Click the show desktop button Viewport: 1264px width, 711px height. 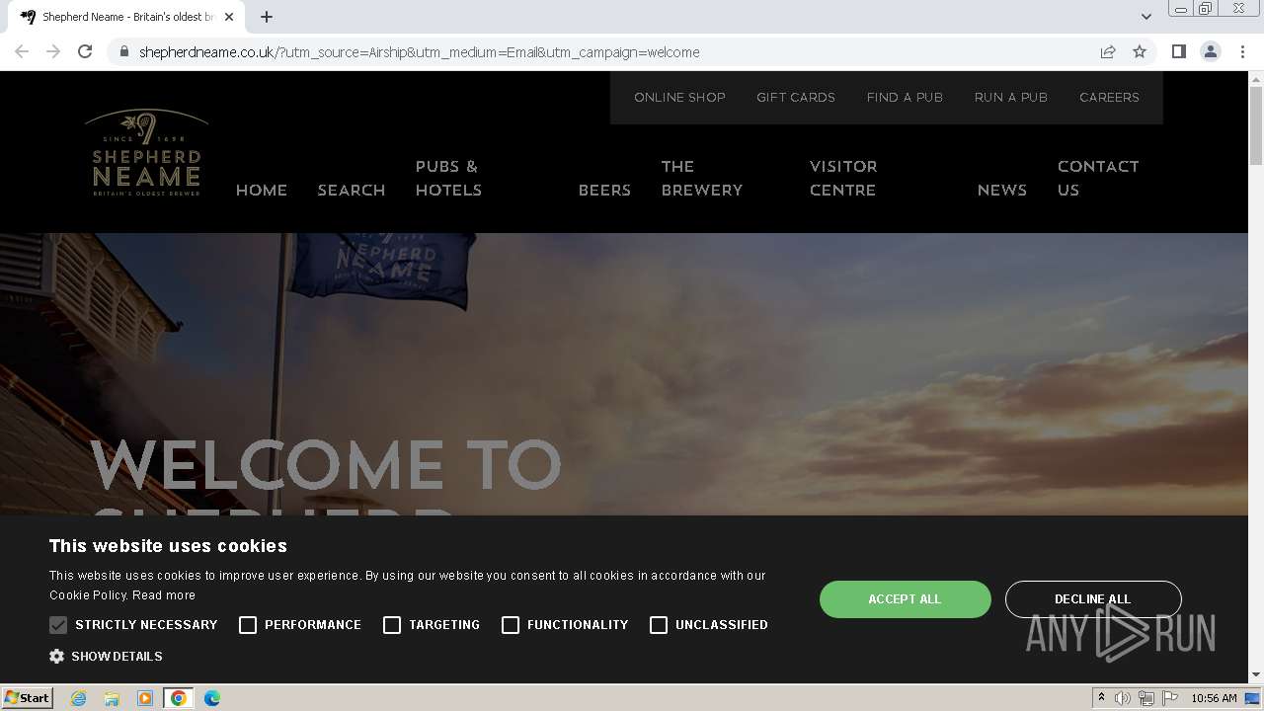[x=1254, y=698]
